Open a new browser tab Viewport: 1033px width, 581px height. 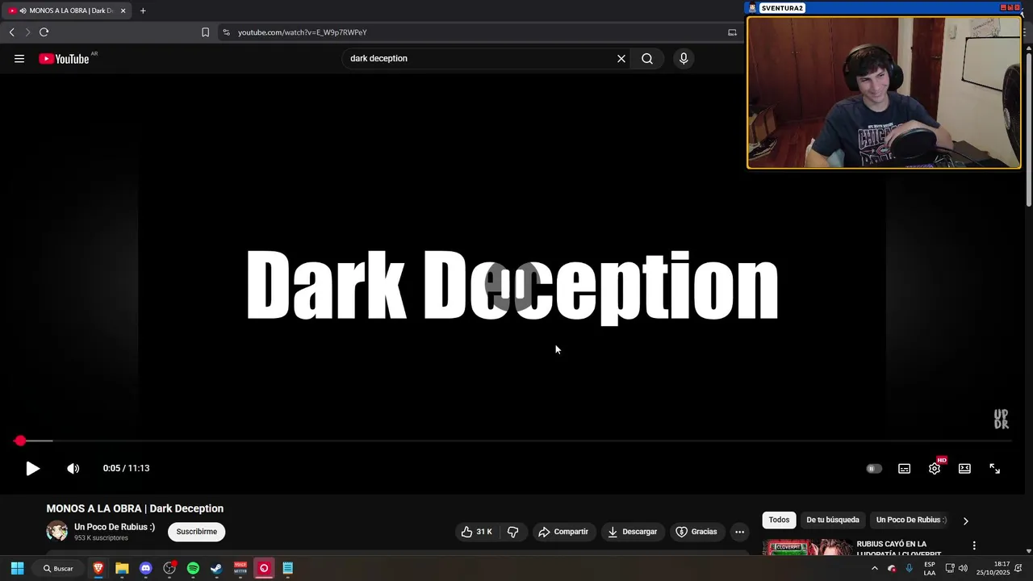pyautogui.click(x=143, y=10)
